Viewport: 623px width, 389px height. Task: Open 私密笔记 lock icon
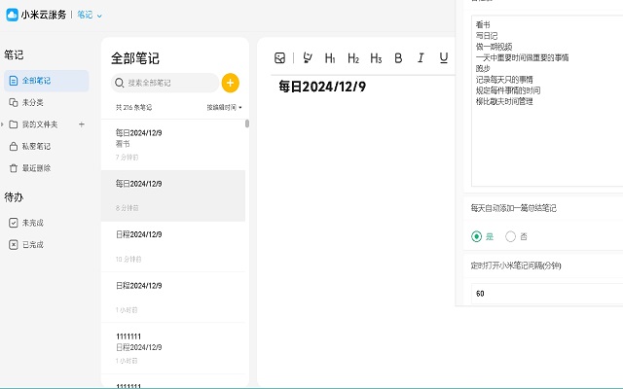[14, 147]
